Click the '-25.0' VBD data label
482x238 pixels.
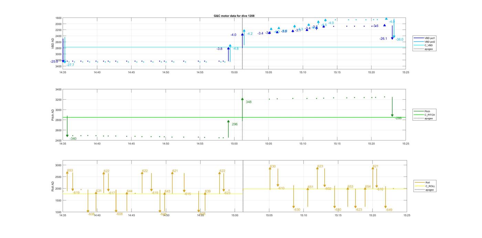click(54, 62)
